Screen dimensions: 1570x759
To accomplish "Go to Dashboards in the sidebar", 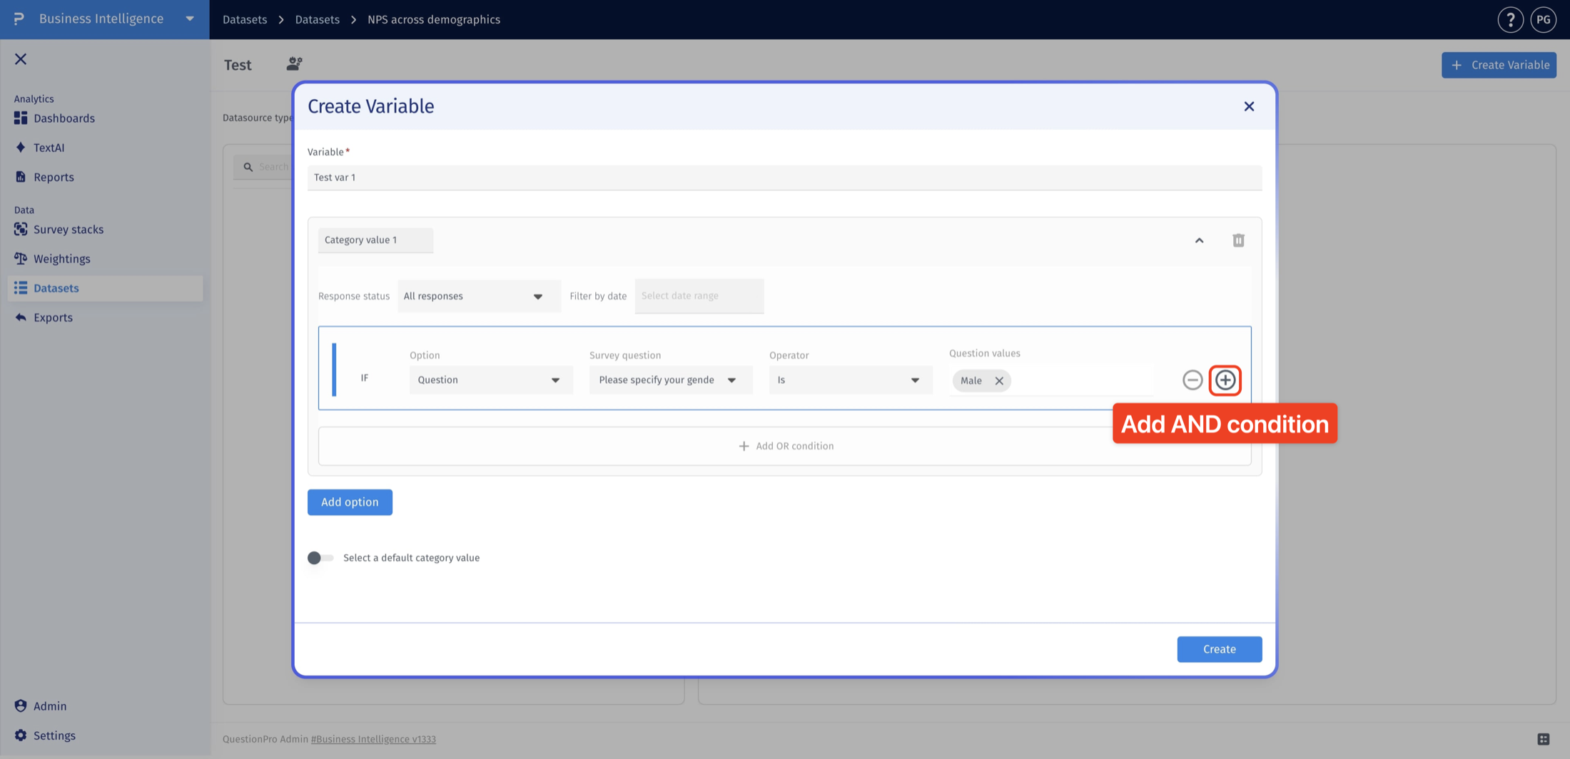I will click(64, 118).
